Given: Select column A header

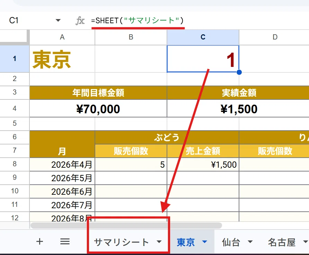Looking at the screenshot, I should tap(62, 37).
